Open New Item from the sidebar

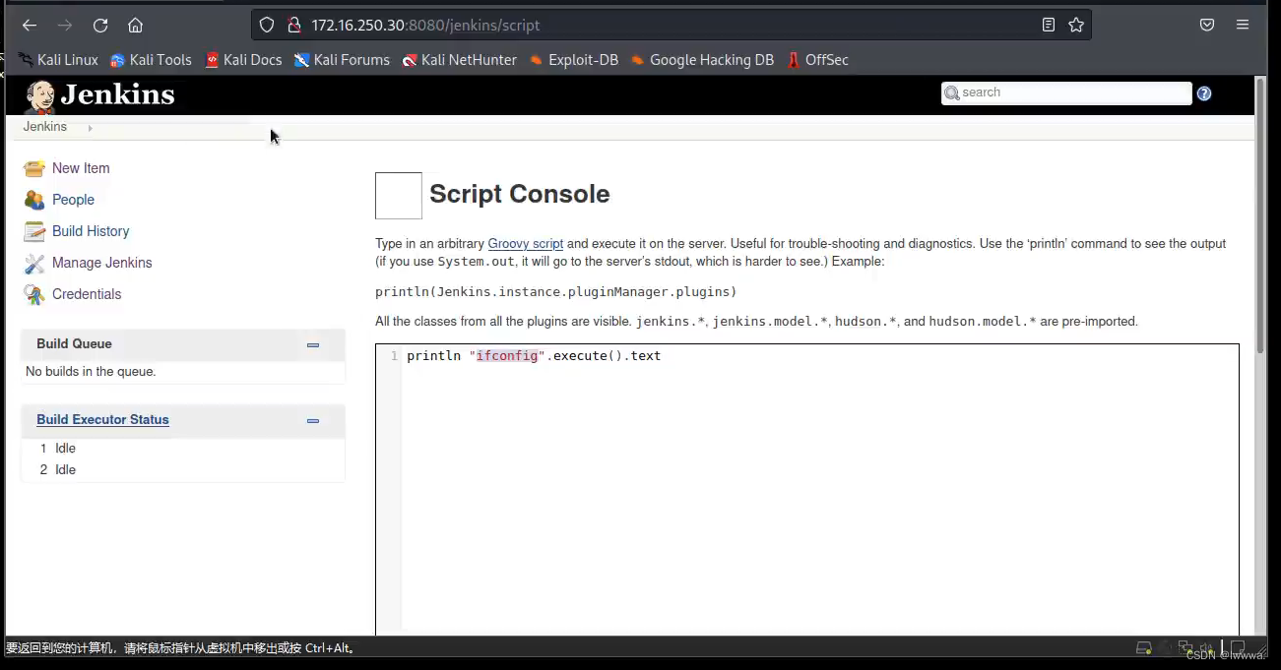81,168
